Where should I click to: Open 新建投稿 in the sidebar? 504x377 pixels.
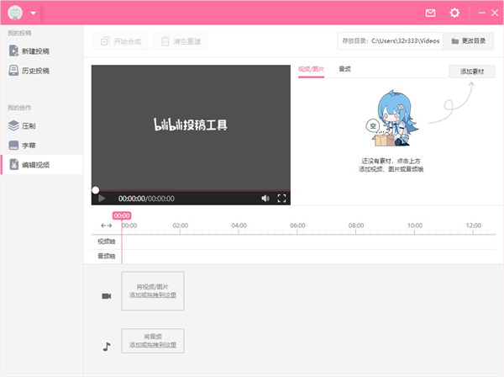point(34,50)
